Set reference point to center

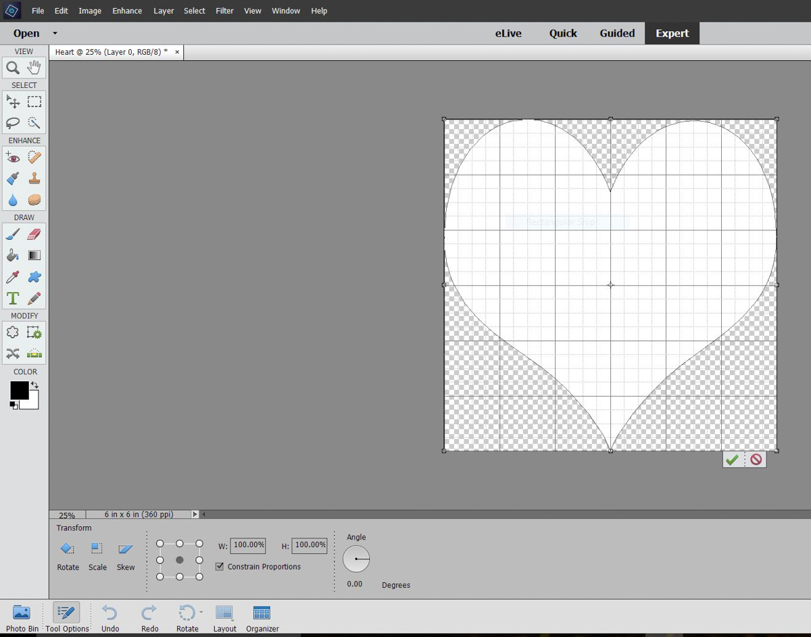(x=180, y=560)
